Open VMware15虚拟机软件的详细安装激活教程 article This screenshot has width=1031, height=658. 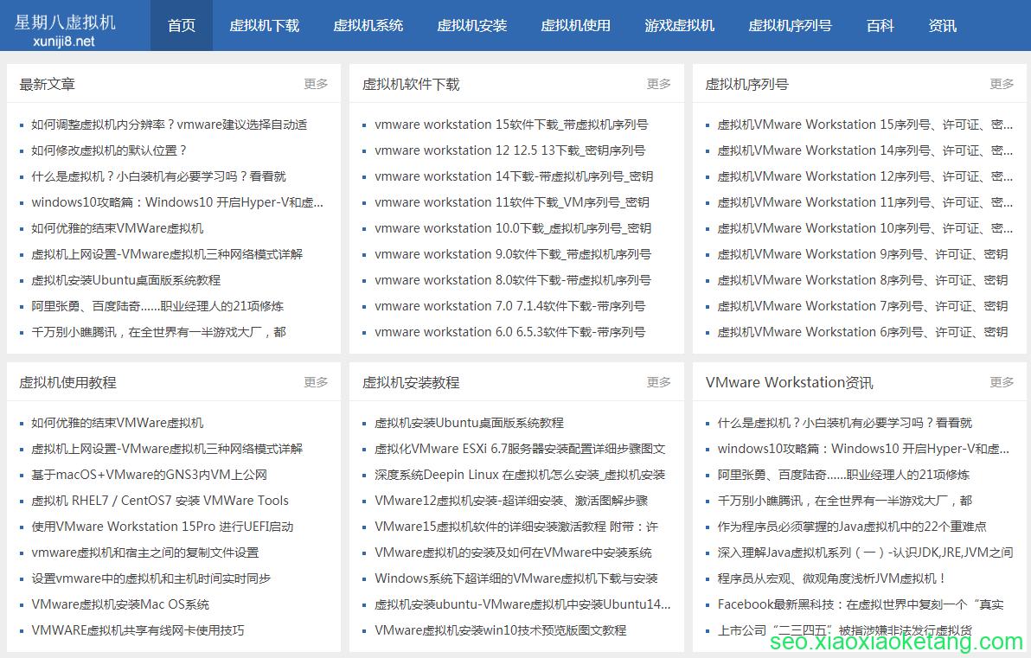pos(516,527)
